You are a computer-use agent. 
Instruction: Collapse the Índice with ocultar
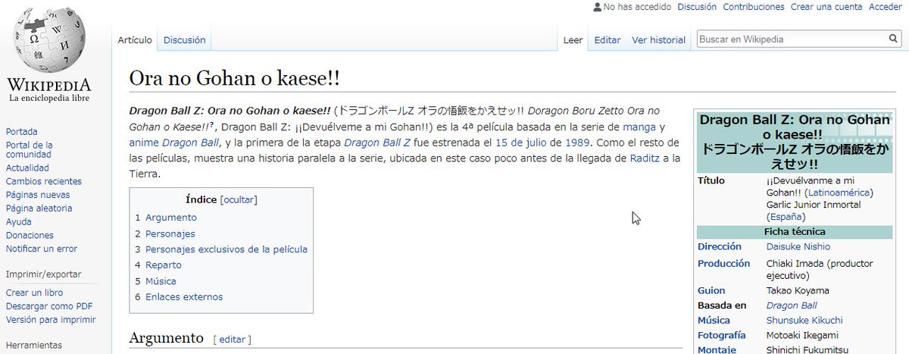[x=239, y=200]
